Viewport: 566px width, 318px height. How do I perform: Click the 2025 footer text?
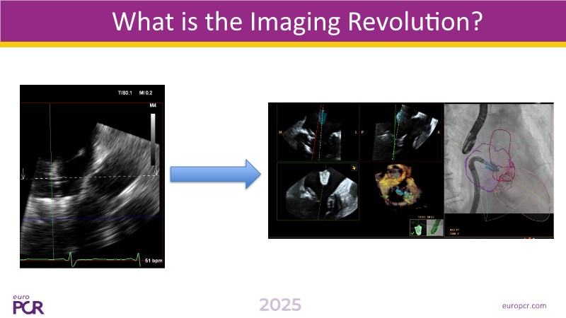coord(280,305)
